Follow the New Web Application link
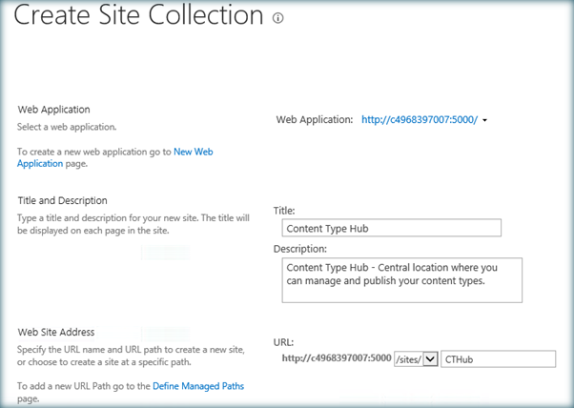The width and height of the screenshot is (574, 408). tap(194, 152)
